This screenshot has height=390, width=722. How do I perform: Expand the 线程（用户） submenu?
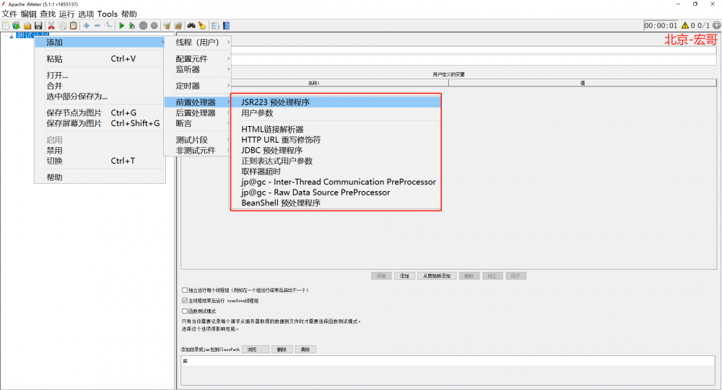coord(198,43)
